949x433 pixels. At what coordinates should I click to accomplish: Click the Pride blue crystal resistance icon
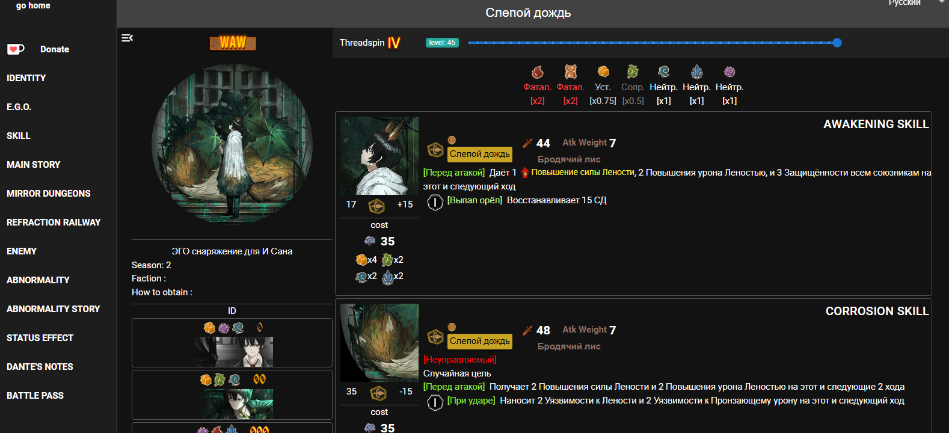697,72
